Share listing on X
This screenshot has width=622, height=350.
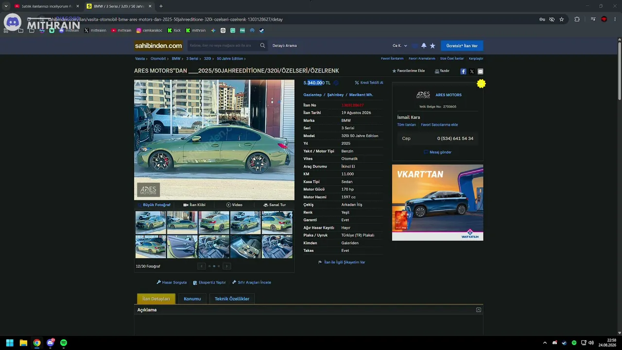point(472,71)
